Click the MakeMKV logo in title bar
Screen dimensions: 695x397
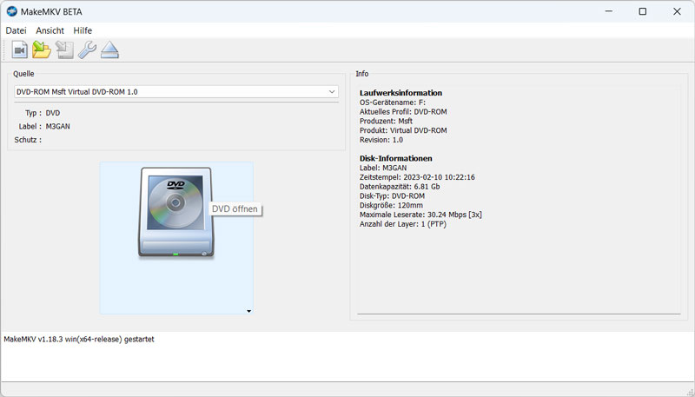coord(12,12)
